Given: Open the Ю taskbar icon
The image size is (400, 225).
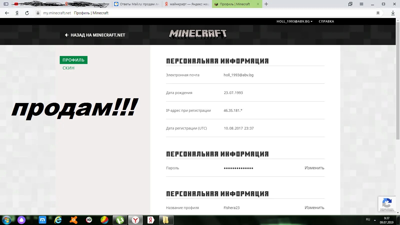Looking at the screenshot, I should click(x=89, y=220).
